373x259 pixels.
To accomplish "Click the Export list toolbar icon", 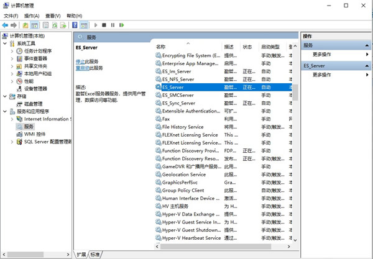I will (x=63, y=25).
